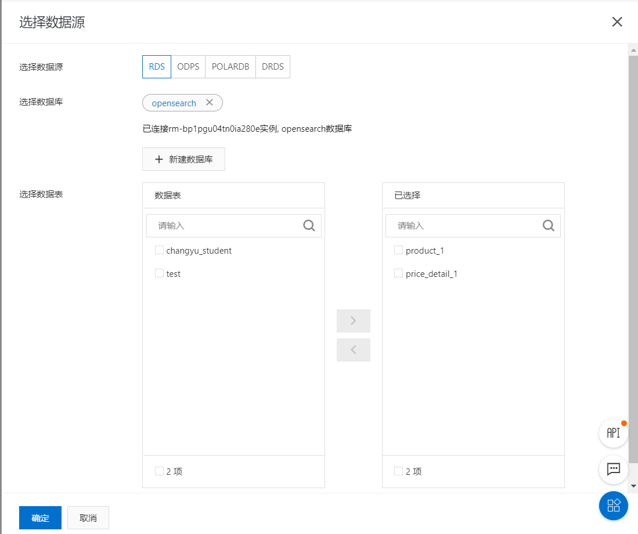Focus the 已选择 search input field
Image resolution: width=638 pixels, height=534 pixels.
tap(473, 226)
